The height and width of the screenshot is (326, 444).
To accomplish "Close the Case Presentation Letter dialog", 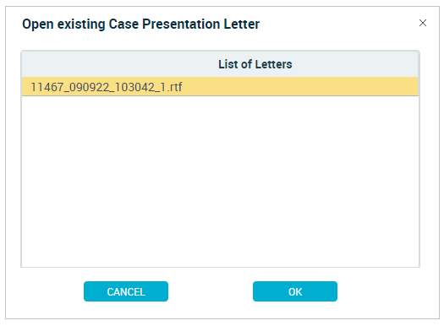I will tap(423, 23).
